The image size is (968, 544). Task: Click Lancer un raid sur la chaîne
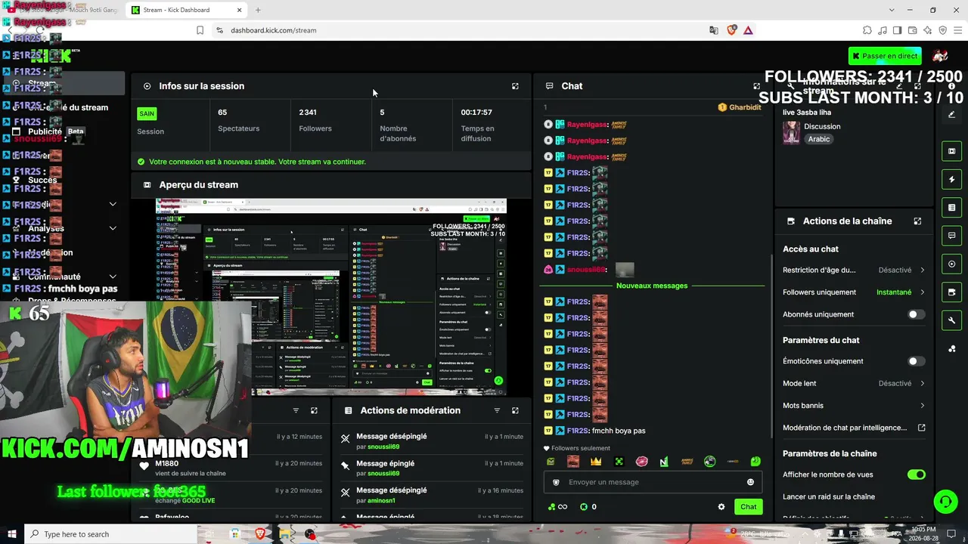tap(829, 496)
